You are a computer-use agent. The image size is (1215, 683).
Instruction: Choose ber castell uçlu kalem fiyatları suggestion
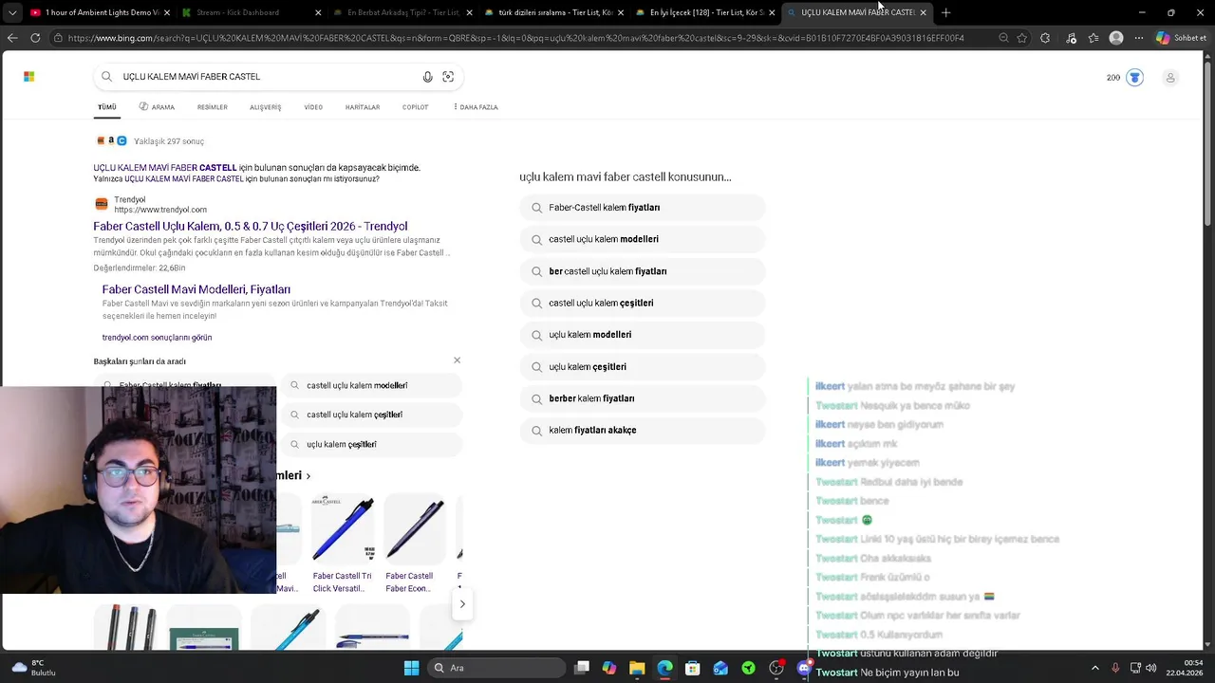coord(643,271)
